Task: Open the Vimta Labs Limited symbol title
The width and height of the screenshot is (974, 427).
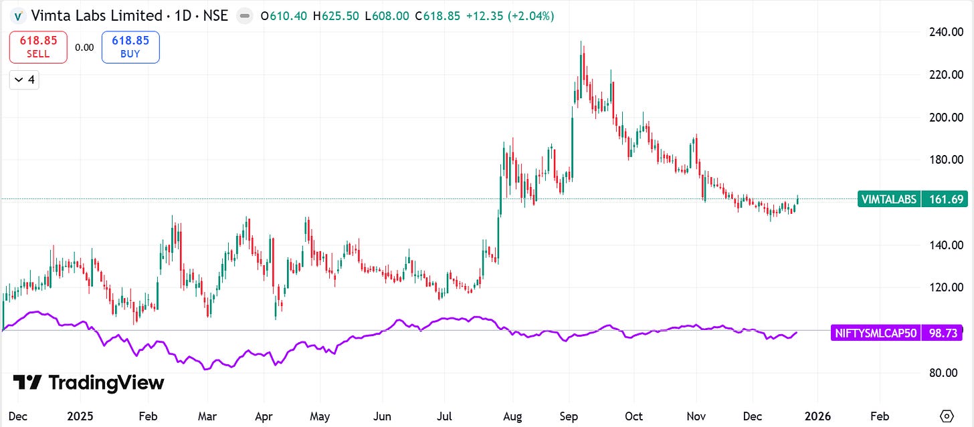Action: point(129,15)
